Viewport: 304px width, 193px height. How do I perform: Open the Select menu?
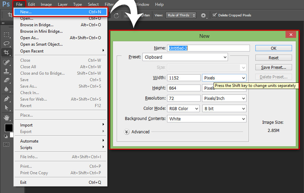click(x=93, y=4)
